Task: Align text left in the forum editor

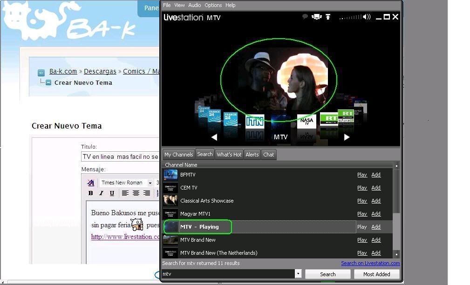Action: coord(125,193)
